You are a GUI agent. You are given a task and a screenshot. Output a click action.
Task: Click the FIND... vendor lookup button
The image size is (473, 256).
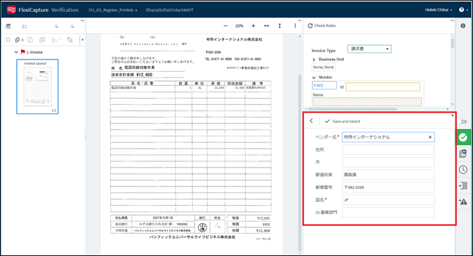coord(324,86)
